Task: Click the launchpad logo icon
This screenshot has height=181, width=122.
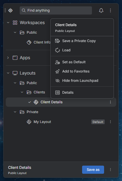Action: pos(10,10)
